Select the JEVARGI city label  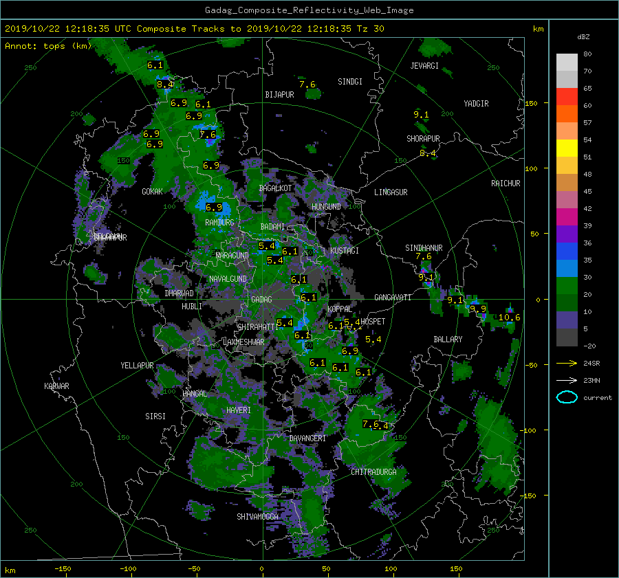click(x=424, y=66)
